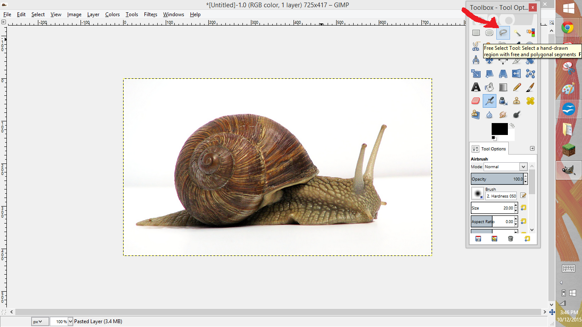Select the Scale tool
Screen dimensions: 582x327
(x=476, y=74)
